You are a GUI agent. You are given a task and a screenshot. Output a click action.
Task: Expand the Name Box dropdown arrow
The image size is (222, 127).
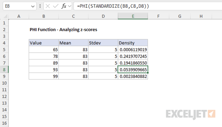[x=33, y=6]
